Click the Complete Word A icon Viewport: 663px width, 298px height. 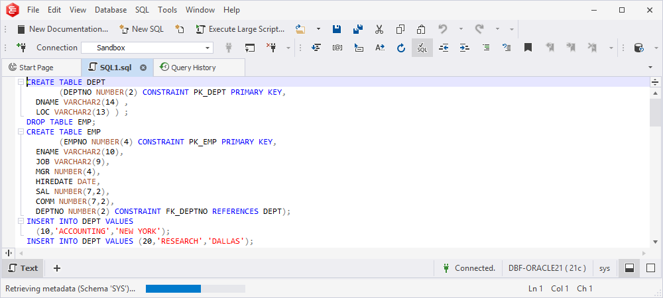380,48
